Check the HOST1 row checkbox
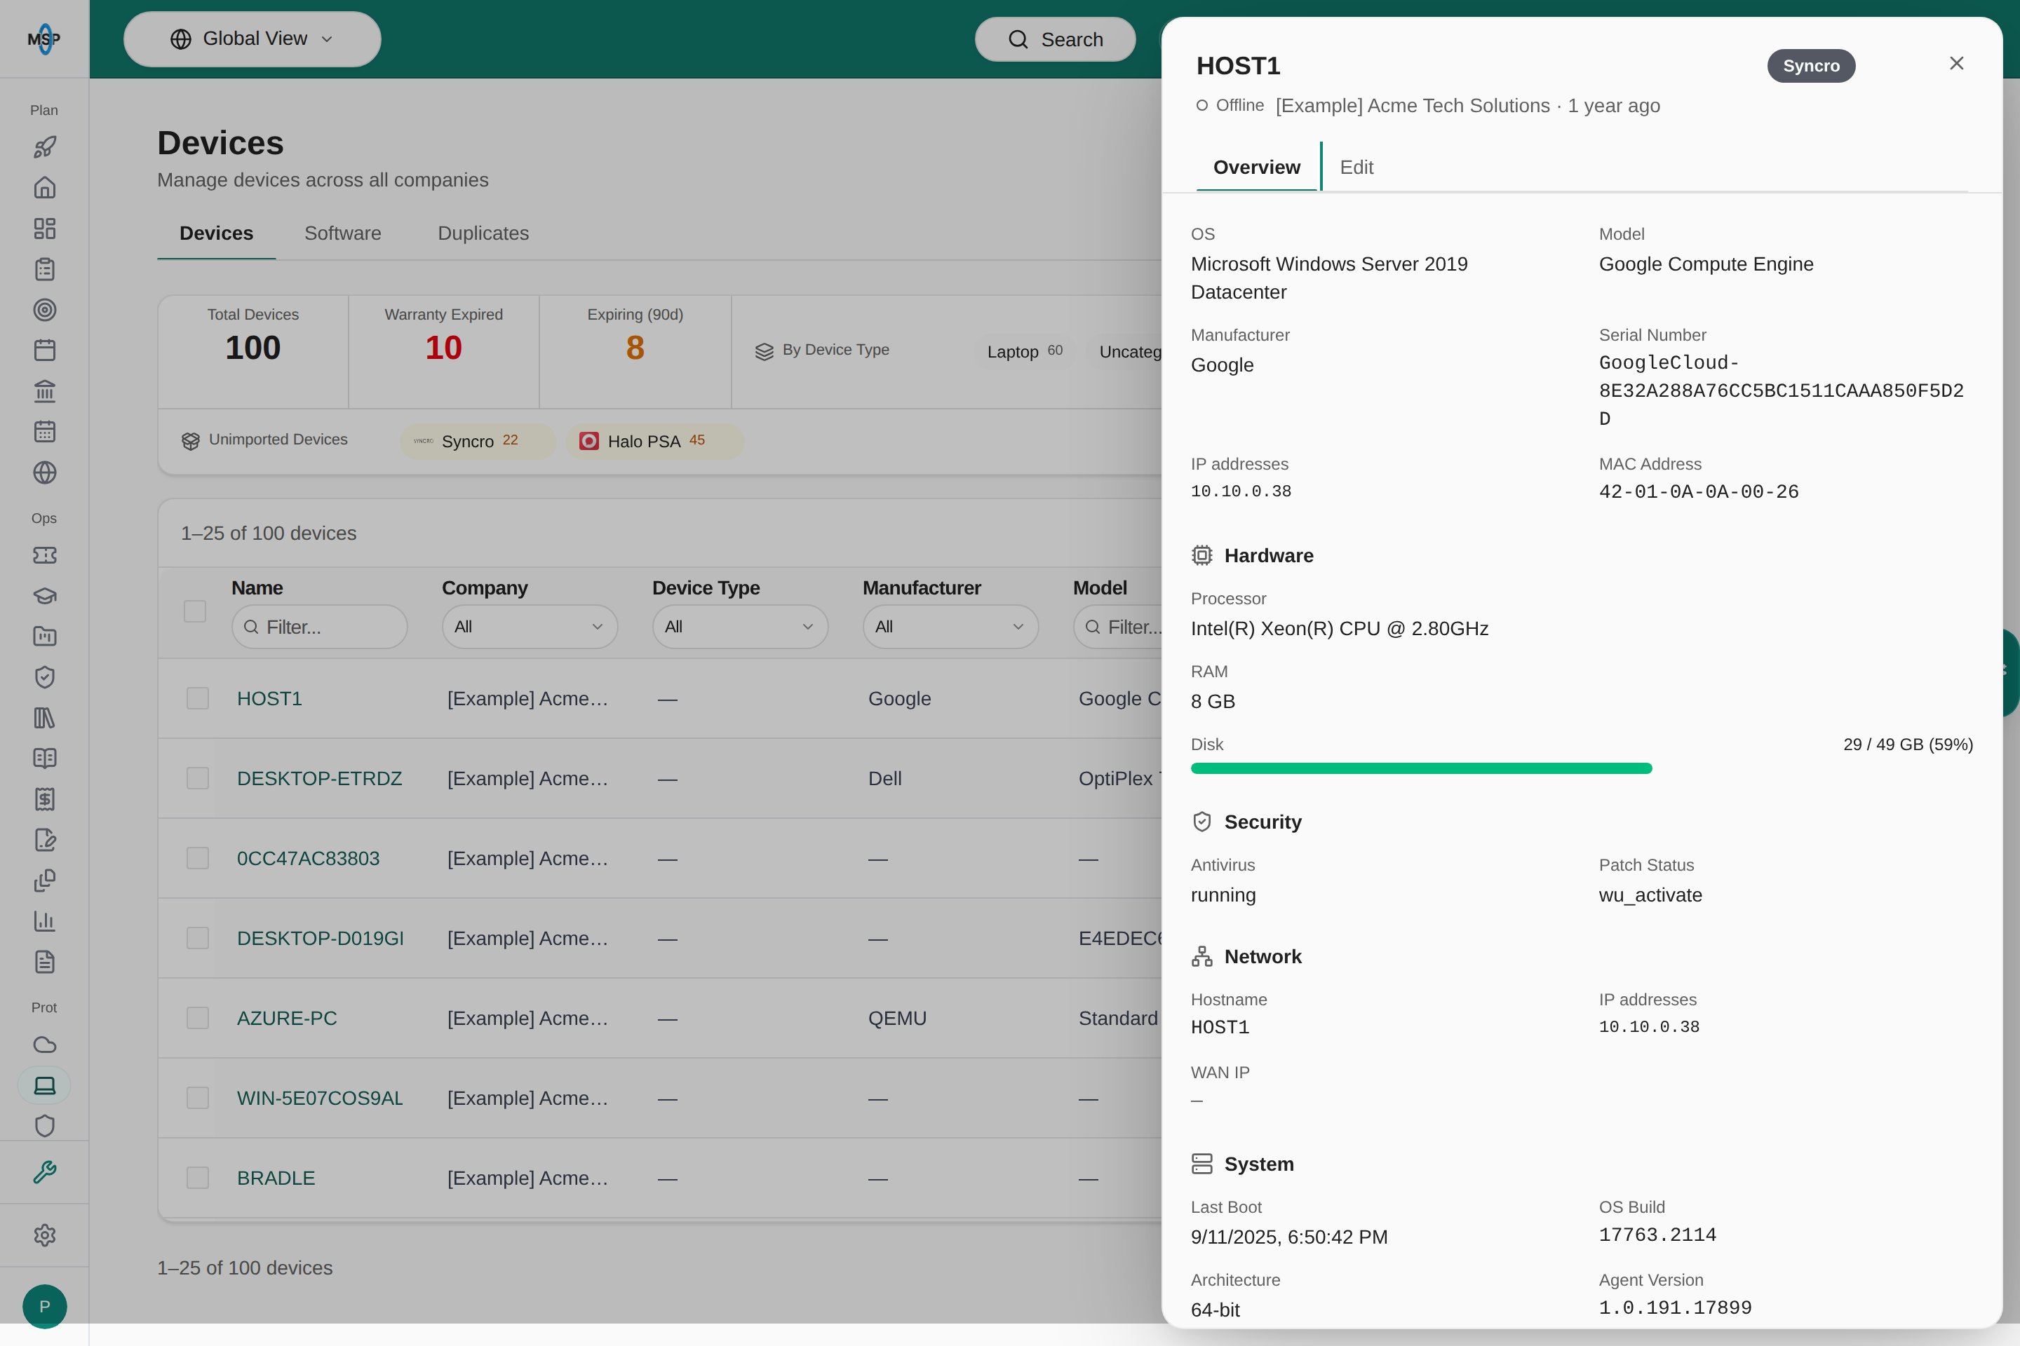Image resolution: width=2020 pixels, height=1346 pixels. pos(198,698)
